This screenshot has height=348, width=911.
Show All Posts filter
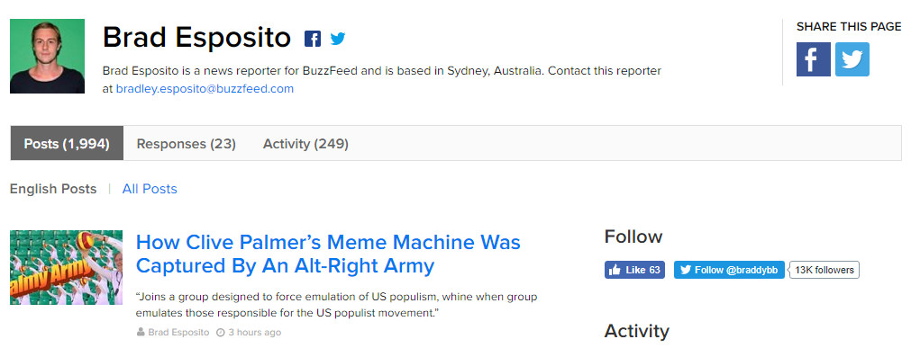click(x=150, y=189)
